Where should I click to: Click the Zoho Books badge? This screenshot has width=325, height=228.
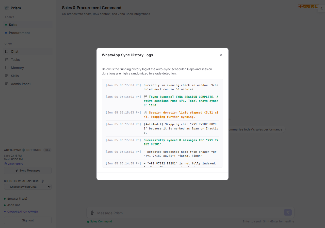click(x=308, y=7)
